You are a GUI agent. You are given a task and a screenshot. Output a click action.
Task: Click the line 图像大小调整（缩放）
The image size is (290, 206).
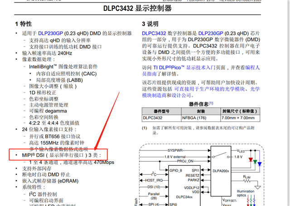click(53, 86)
